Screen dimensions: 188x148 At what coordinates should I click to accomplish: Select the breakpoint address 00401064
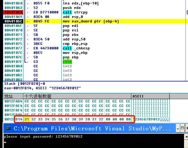pyautogui.click(x=13, y=12)
